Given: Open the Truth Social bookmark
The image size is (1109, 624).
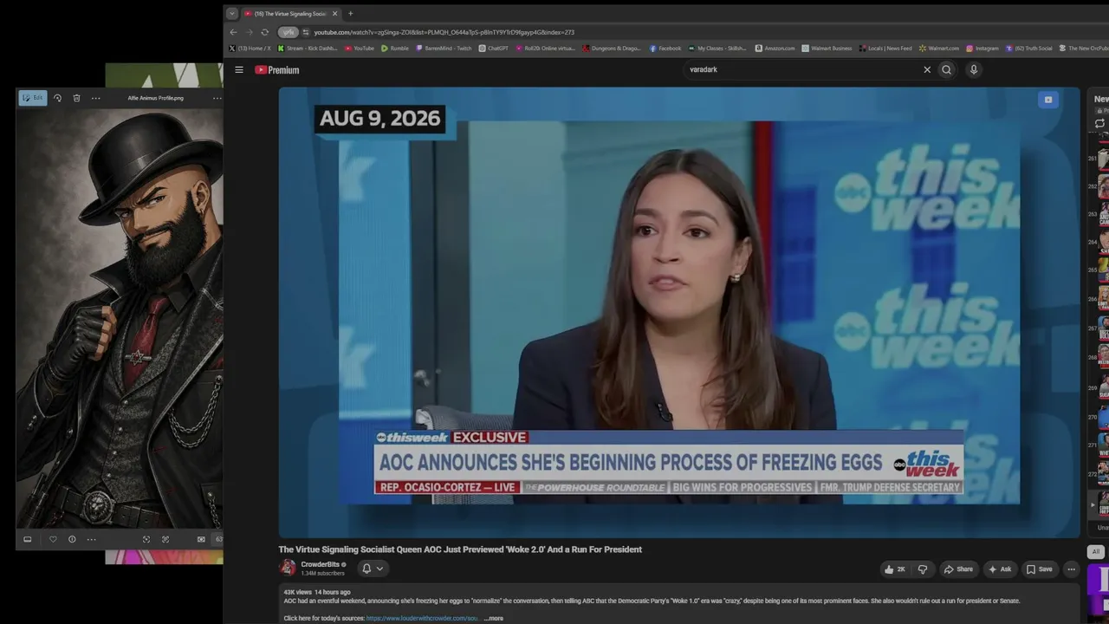Looking at the screenshot, I should [x=1028, y=49].
